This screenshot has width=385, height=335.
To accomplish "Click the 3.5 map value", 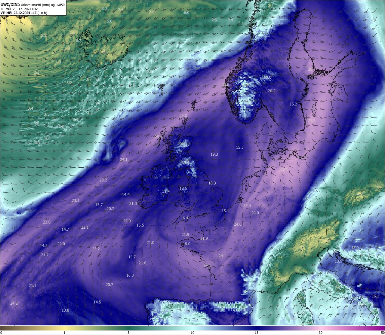I will point(47,114).
